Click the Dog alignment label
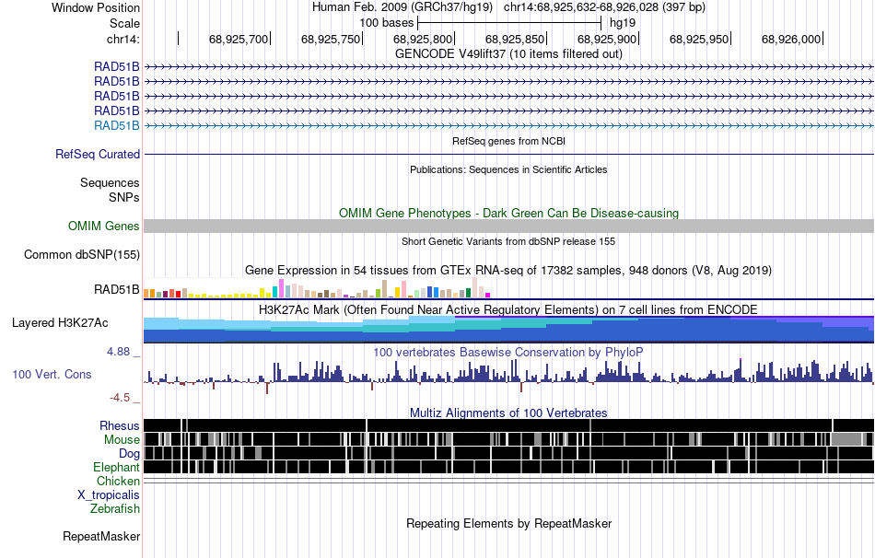 (x=129, y=454)
